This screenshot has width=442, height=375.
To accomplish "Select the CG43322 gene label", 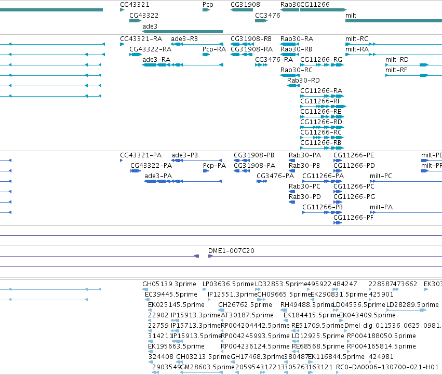I will [x=144, y=15].
